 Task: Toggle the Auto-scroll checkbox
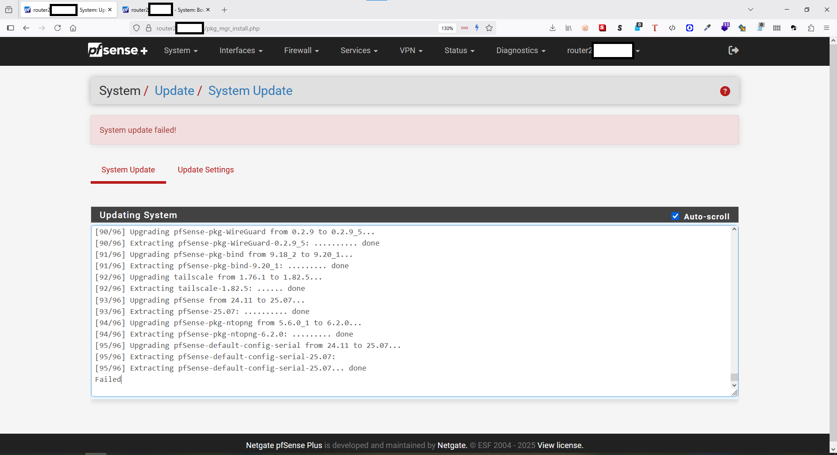pos(675,216)
